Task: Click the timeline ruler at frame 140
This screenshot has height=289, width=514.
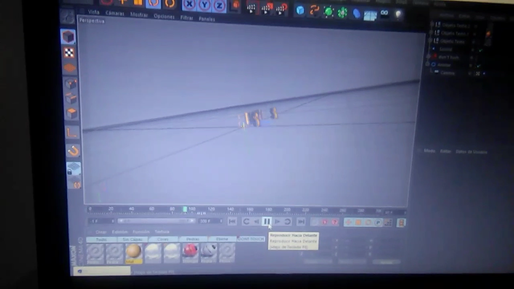Action: [230, 210]
